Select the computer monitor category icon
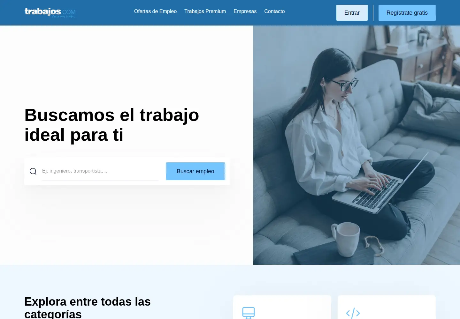The image size is (460, 319). (x=249, y=313)
